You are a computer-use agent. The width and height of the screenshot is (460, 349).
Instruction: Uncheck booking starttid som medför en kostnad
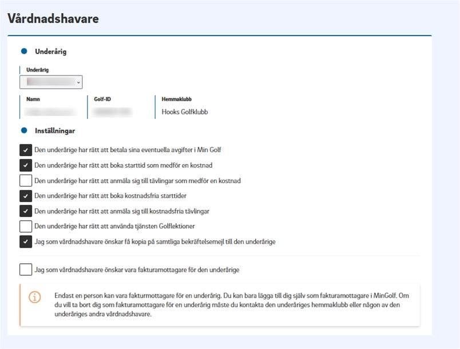click(x=26, y=165)
